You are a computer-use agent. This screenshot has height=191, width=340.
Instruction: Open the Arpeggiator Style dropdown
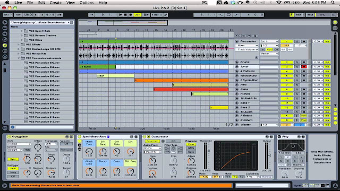pyautogui.click(x=19, y=144)
